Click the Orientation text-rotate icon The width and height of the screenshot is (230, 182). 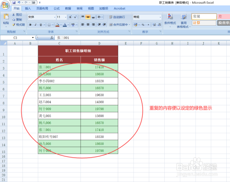(x=99, y=17)
